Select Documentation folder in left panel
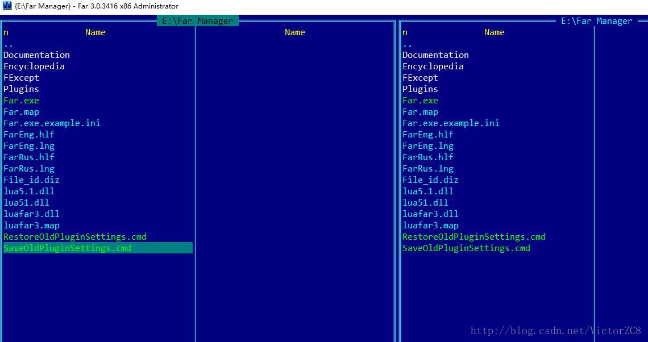 tap(37, 55)
